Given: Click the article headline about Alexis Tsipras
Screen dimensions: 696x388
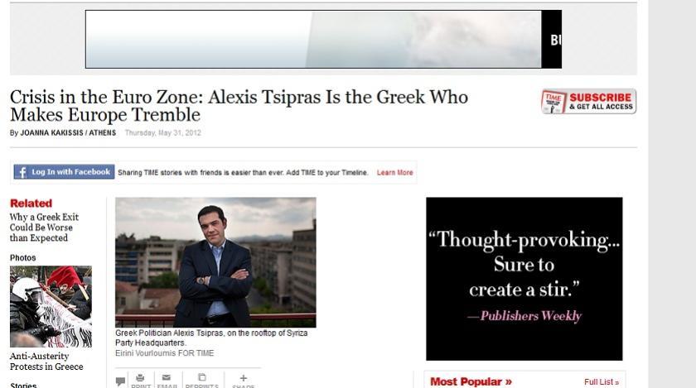Looking at the screenshot, I should pyautogui.click(x=239, y=105).
